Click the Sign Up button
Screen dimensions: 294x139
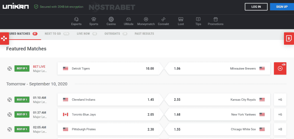click(x=281, y=7)
